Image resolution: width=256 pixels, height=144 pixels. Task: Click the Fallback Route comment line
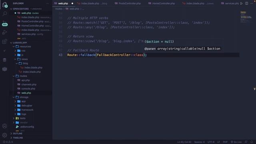(x=83, y=50)
